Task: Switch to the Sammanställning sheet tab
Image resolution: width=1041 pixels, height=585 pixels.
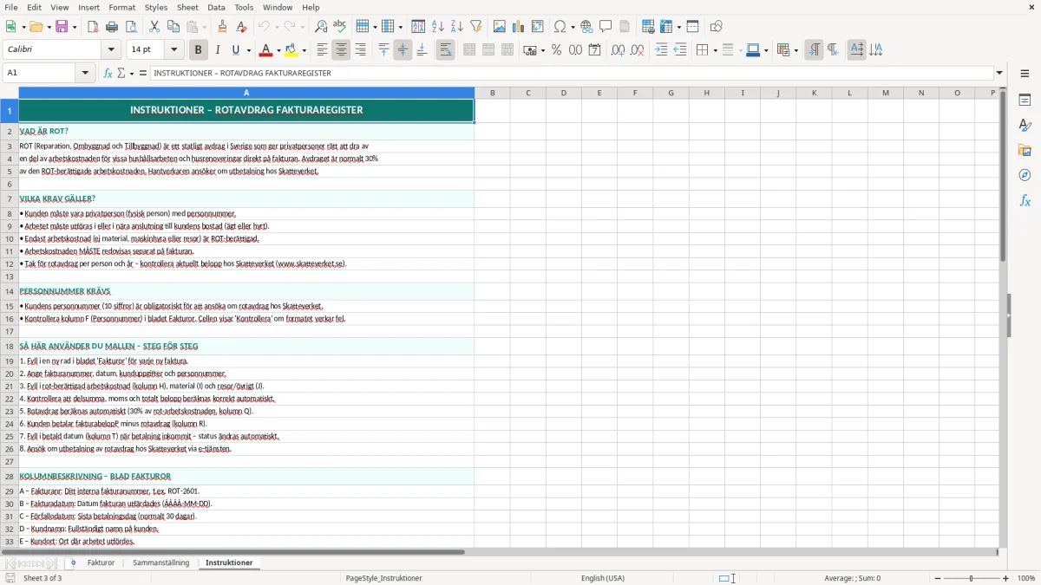Action: pyautogui.click(x=160, y=562)
